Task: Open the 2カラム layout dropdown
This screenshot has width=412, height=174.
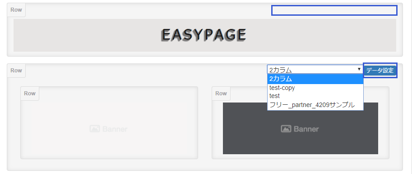Action: click(x=315, y=70)
